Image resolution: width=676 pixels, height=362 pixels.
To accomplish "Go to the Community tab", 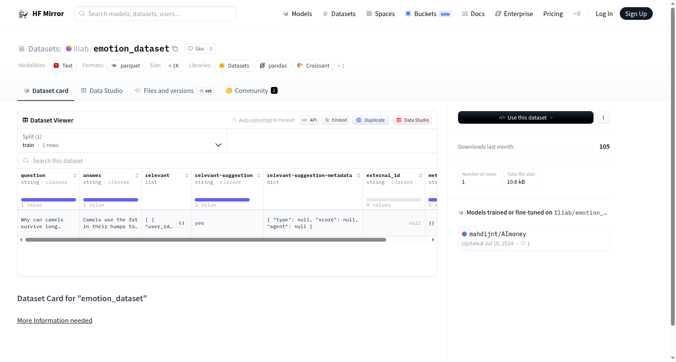I will (x=251, y=91).
